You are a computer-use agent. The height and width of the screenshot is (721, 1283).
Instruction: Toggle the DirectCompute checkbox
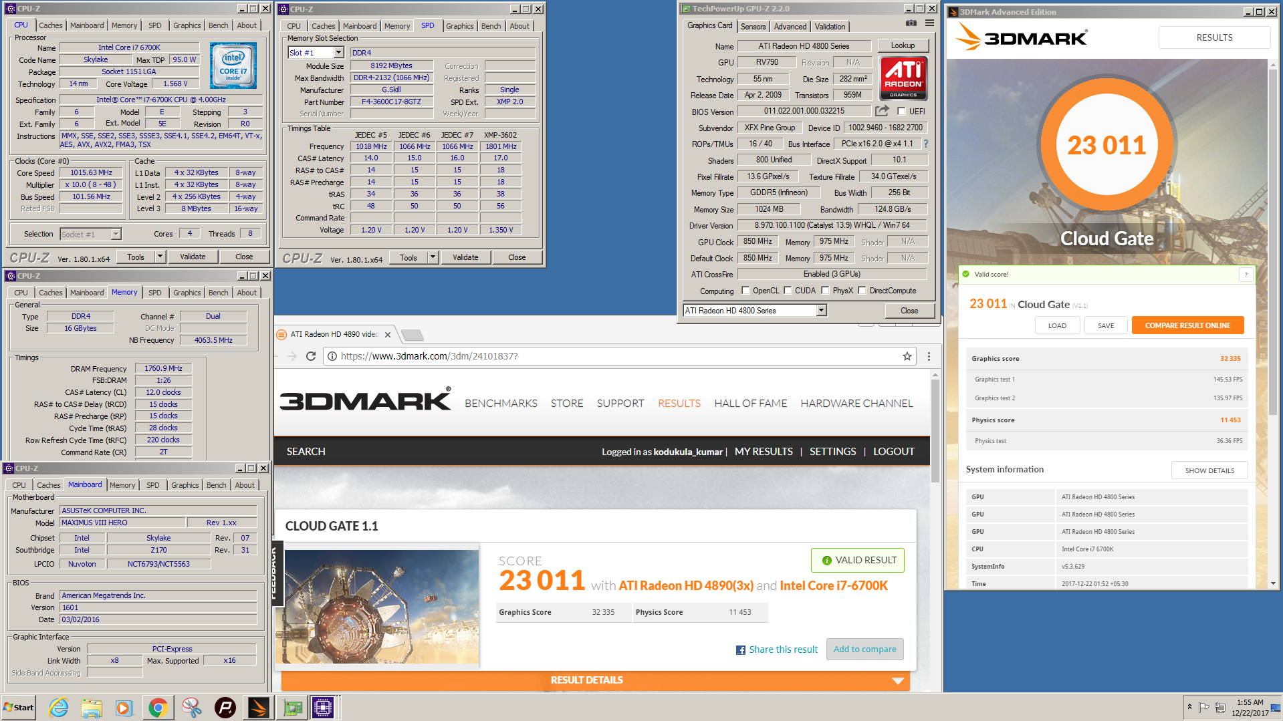point(862,291)
